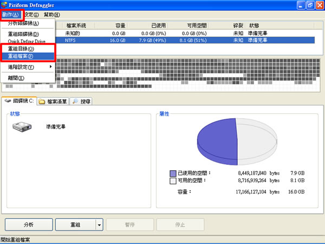325x244 pixels.
Task: Expand the 進階設定(V) submenu
Action: [x=28, y=67]
